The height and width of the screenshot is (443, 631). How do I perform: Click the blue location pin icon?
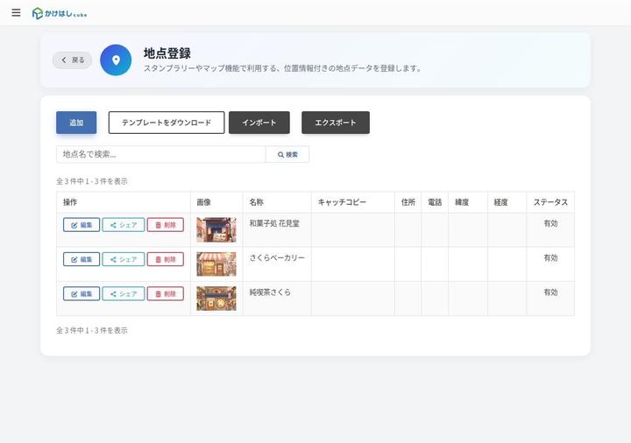coord(116,60)
